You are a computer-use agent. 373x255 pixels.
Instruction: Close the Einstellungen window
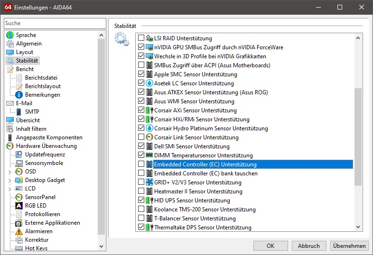point(362,7)
